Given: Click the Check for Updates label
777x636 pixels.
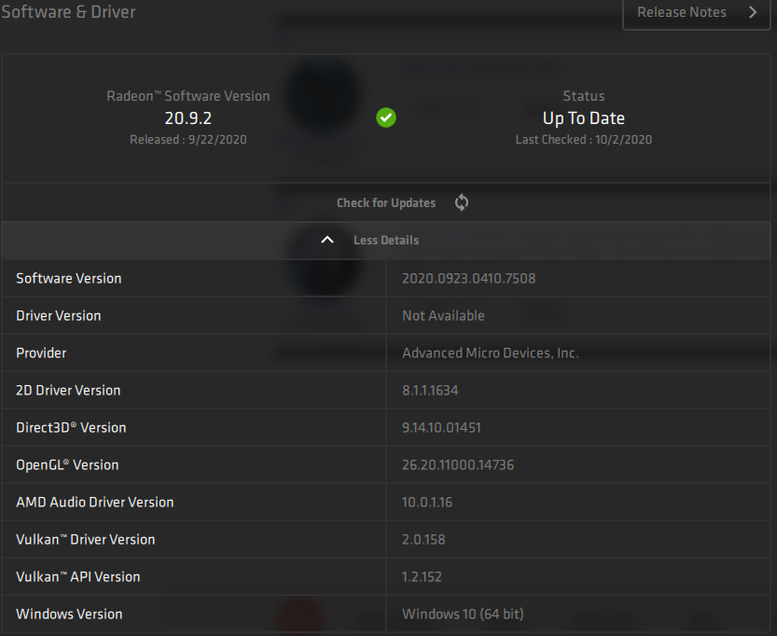Looking at the screenshot, I should (x=386, y=202).
